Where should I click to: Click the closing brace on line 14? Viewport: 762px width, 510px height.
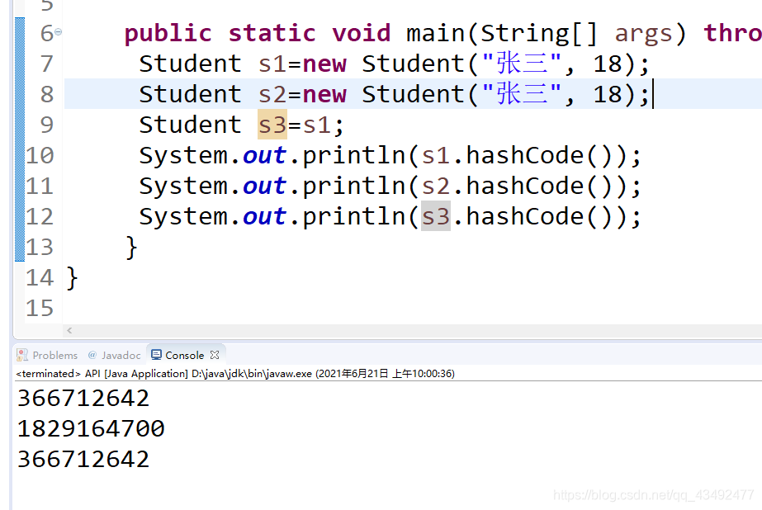pyautogui.click(x=72, y=278)
